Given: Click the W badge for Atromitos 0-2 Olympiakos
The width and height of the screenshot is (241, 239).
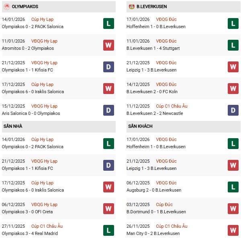Looking at the screenshot, I should point(108,45).
